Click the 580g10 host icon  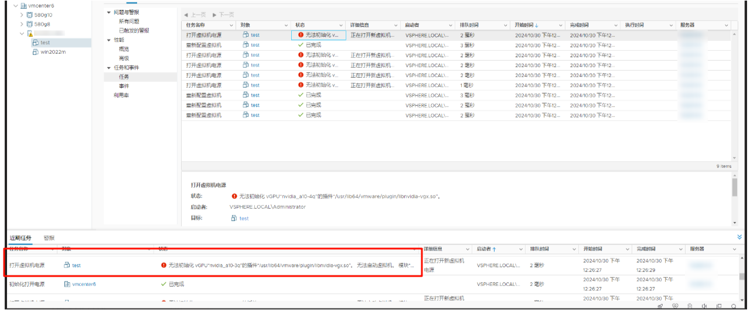pyautogui.click(x=29, y=15)
